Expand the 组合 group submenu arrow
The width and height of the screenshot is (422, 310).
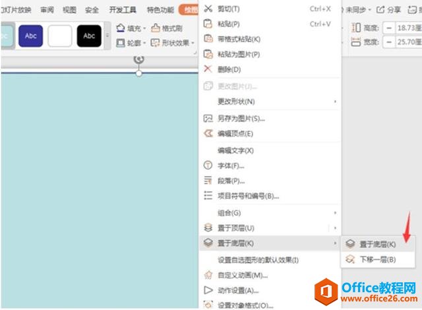335,213
